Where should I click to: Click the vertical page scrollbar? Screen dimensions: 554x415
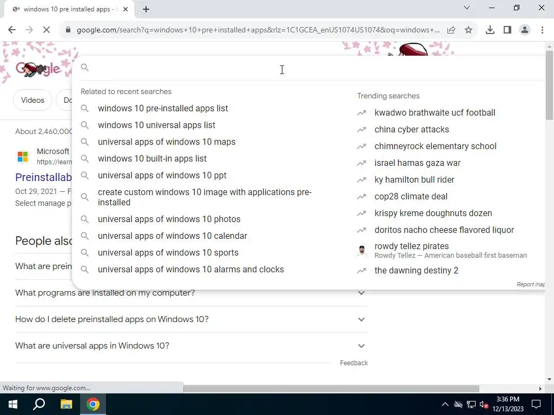click(549, 85)
